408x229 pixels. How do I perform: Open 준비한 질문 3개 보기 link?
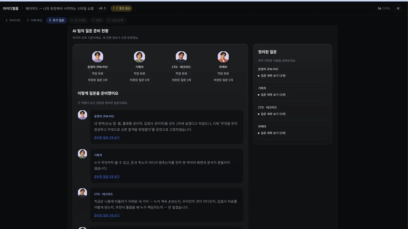point(107,138)
